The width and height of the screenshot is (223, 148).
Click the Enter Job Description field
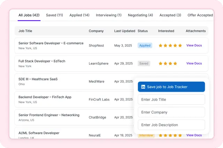[x=171, y=125]
